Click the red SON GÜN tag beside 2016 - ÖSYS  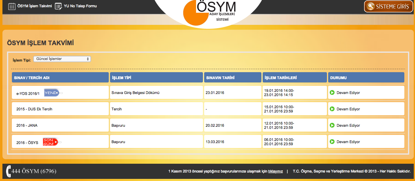51,142
